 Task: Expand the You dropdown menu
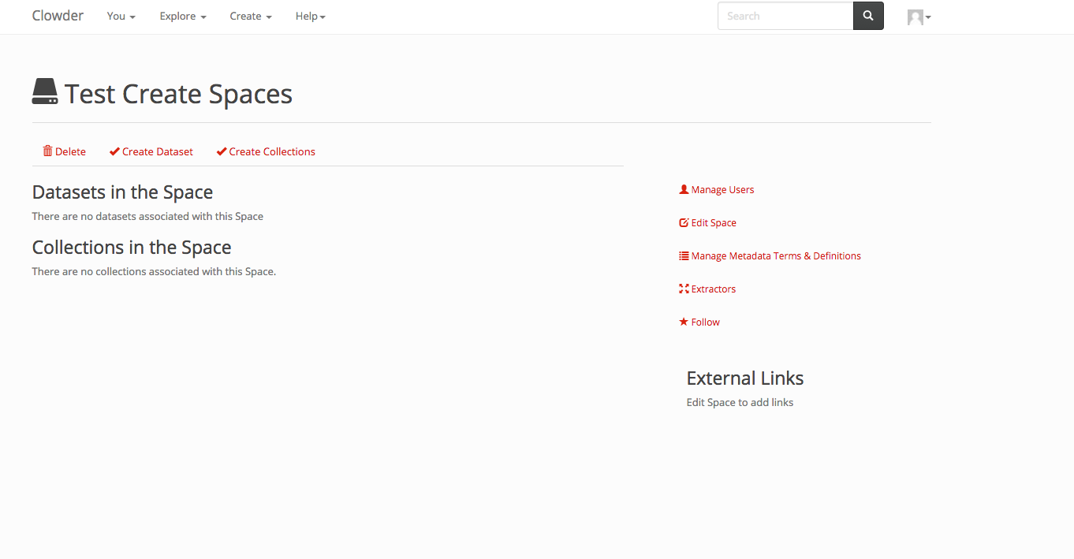tap(121, 16)
